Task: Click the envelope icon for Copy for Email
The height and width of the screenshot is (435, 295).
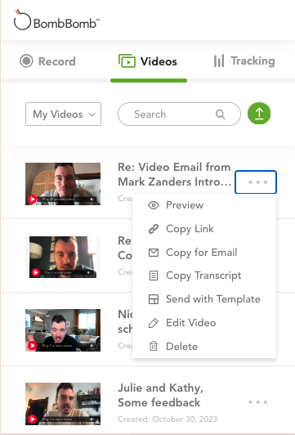Action: [x=154, y=253]
